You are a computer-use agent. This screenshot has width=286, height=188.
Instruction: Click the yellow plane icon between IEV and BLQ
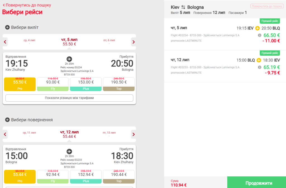257,28
